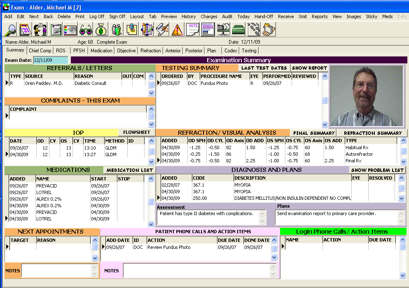Click the Next Appointments NOTES text box
This screenshot has height=288, width=409.
(56, 271)
